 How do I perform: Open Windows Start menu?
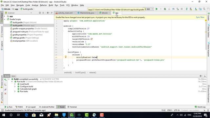4,115
